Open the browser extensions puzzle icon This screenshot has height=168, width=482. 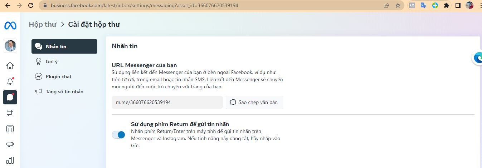tap(446, 5)
